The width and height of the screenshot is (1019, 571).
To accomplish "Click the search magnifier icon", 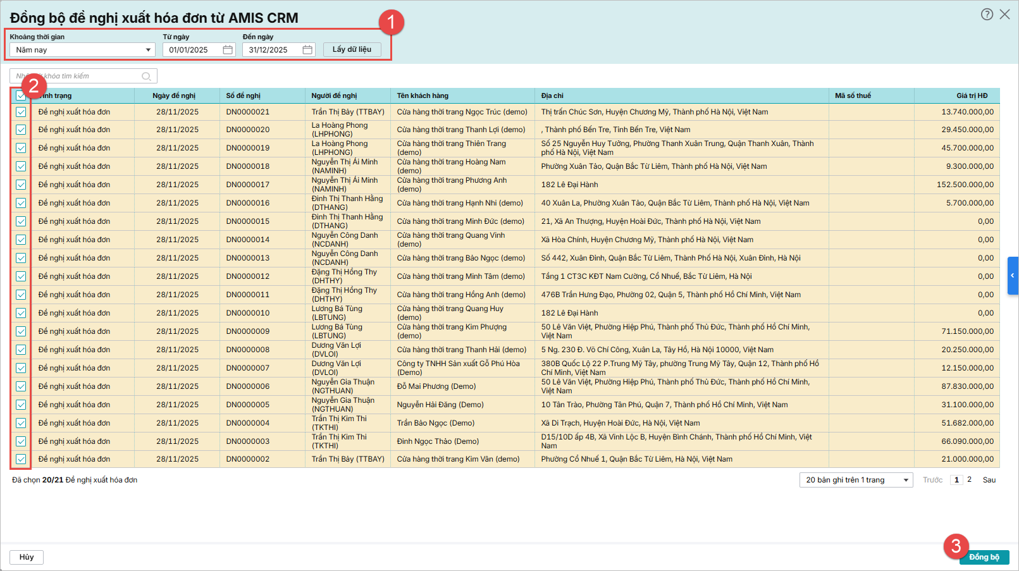I will pos(146,77).
